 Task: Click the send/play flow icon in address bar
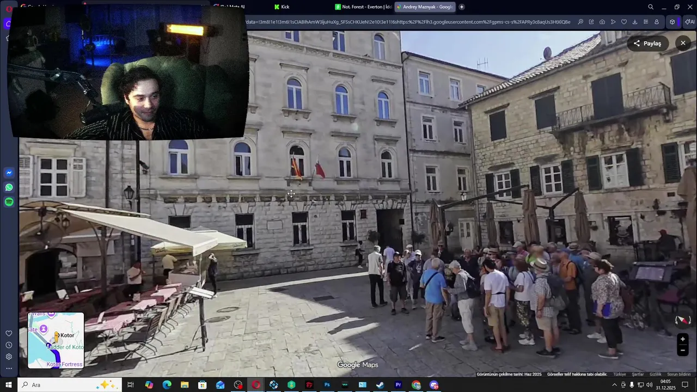tap(613, 22)
